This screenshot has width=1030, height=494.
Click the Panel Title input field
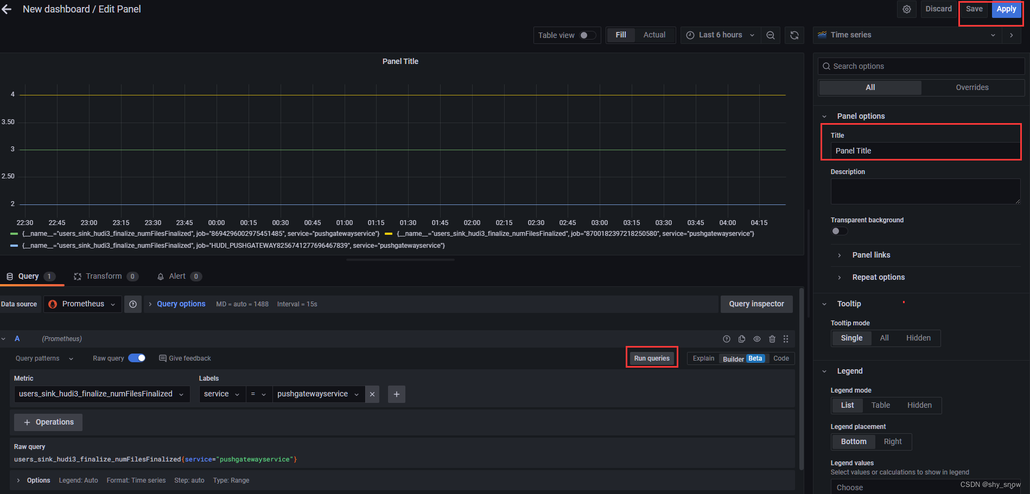pyautogui.click(x=921, y=151)
